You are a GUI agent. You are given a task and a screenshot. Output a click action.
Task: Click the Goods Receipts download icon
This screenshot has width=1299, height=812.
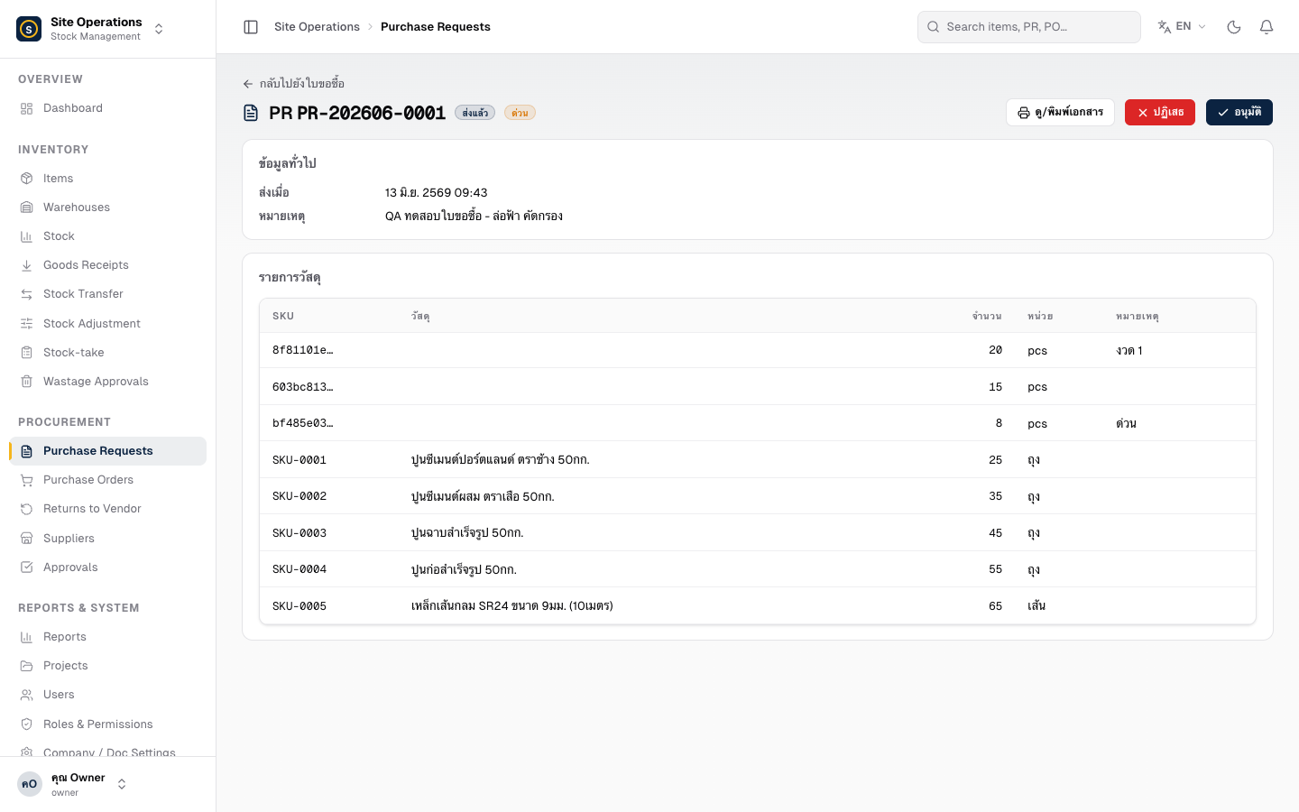point(27,265)
